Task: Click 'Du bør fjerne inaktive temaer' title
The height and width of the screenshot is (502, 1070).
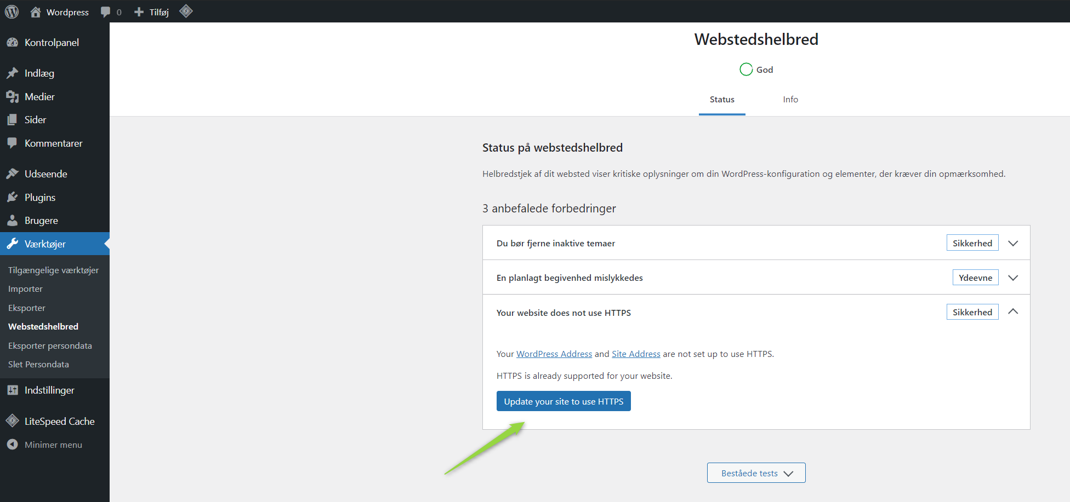Action: (x=556, y=243)
